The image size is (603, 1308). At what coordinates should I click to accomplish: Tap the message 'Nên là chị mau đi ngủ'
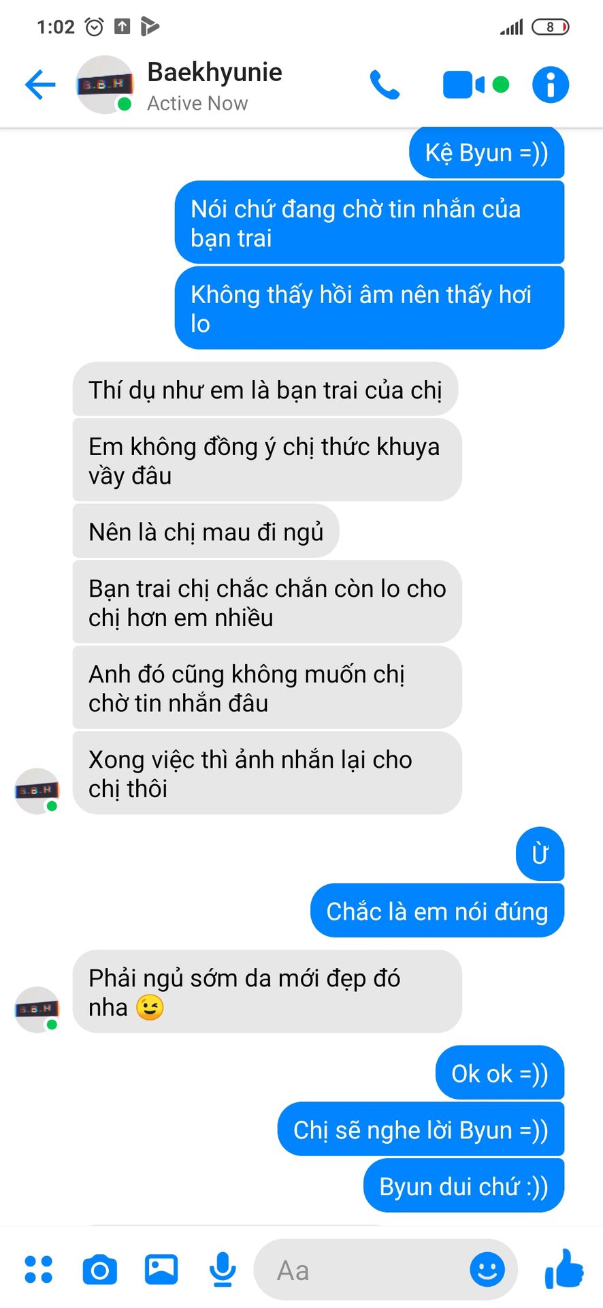[x=206, y=531]
